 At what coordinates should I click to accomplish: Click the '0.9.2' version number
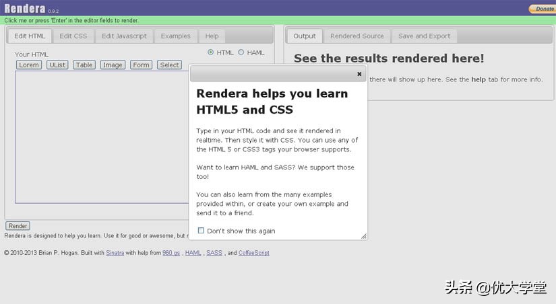[x=53, y=11]
